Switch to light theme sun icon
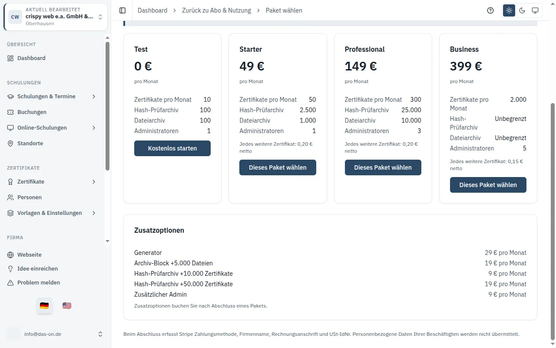The width and height of the screenshot is (556, 348). click(509, 10)
